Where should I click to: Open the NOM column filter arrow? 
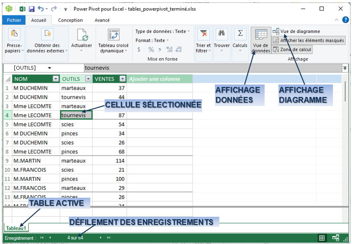coord(56,79)
